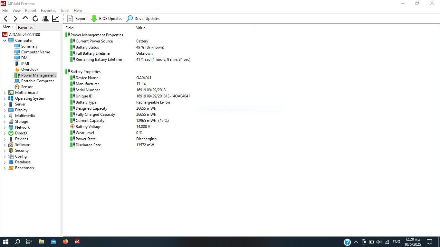Expand the DirectX tree node
440x247 pixels.
pos(5,133)
